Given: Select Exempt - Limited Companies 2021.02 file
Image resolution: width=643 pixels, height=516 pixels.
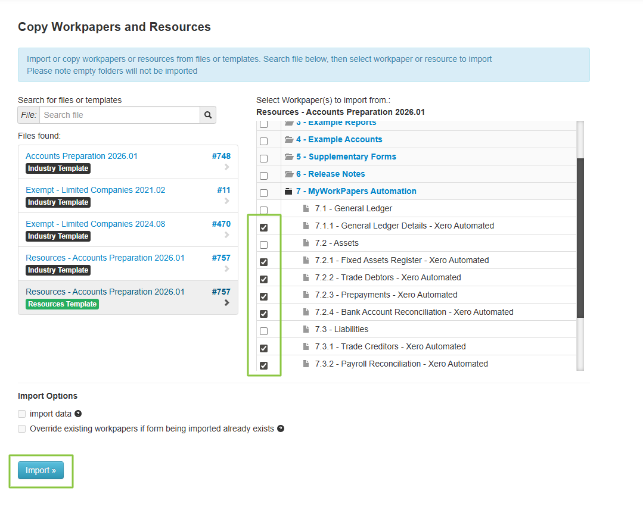Looking at the screenshot, I should [x=95, y=190].
